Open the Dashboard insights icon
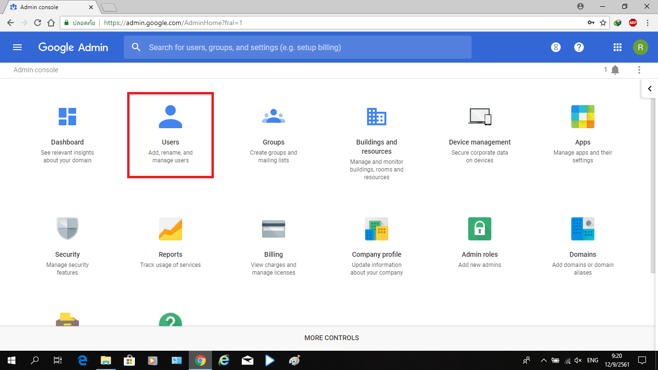The image size is (658, 370). point(67,117)
